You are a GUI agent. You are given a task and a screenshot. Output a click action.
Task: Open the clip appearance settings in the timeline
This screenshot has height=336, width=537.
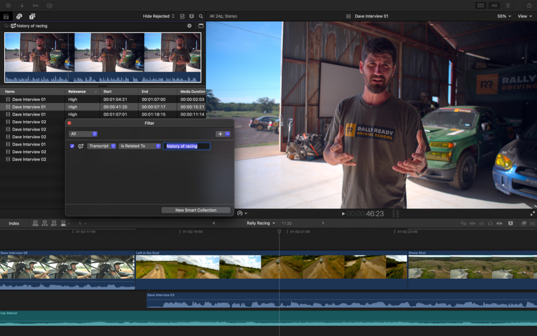(510, 223)
